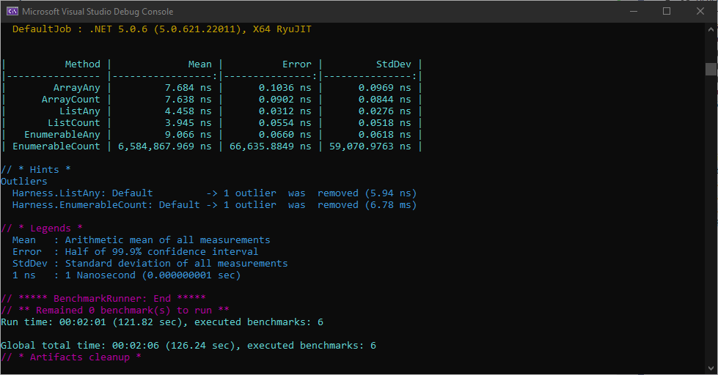Click '1 Nanosecond (0.000000001 sec)' legend

tap(153, 275)
